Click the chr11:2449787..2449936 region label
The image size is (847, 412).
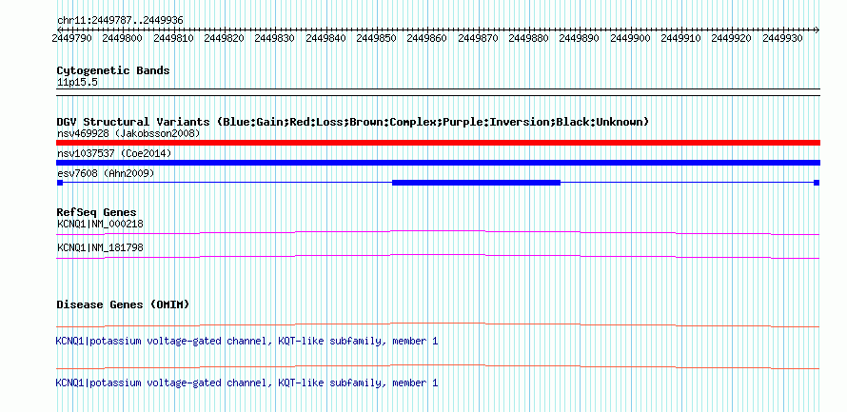(x=120, y=20)
